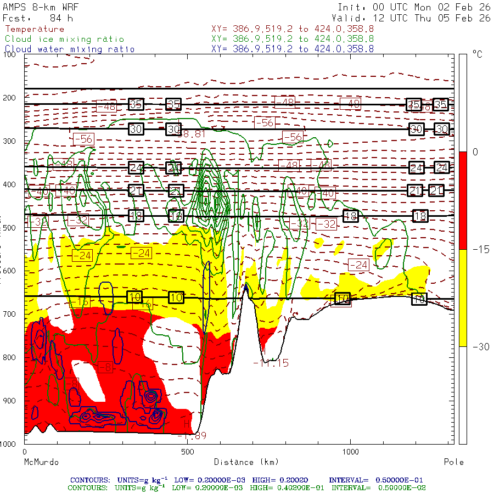Click the 1000 pressure axis label

click(8, 444)
